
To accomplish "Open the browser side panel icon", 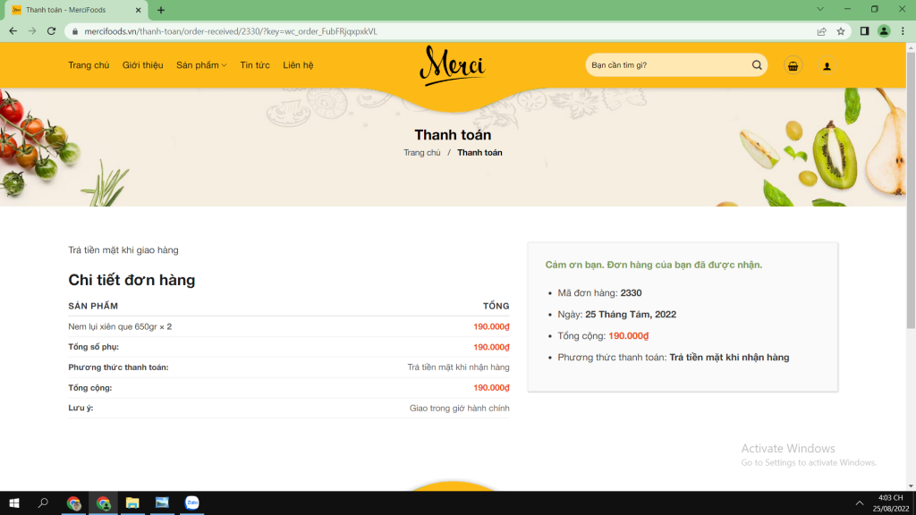I will (x=864, y=31).
